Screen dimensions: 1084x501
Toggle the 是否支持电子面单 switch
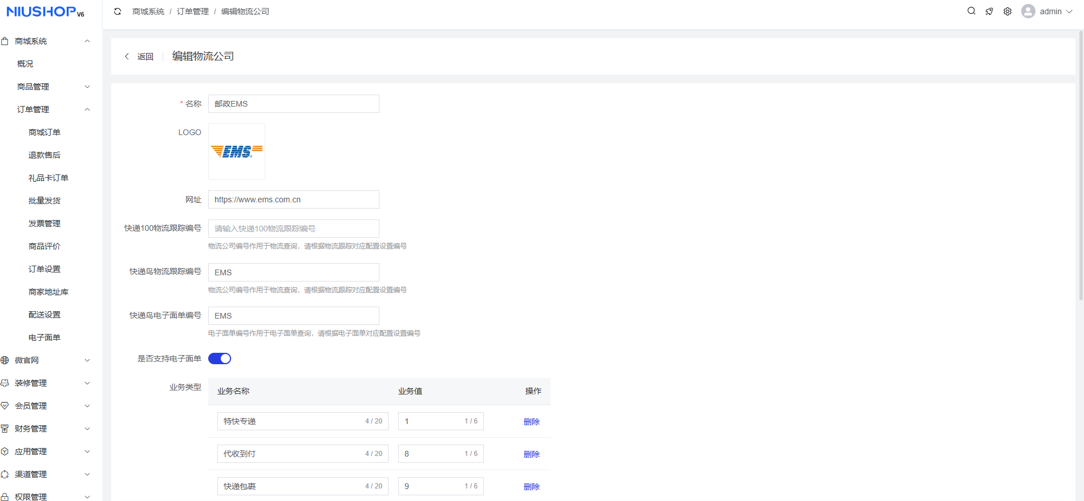(220, 359)
